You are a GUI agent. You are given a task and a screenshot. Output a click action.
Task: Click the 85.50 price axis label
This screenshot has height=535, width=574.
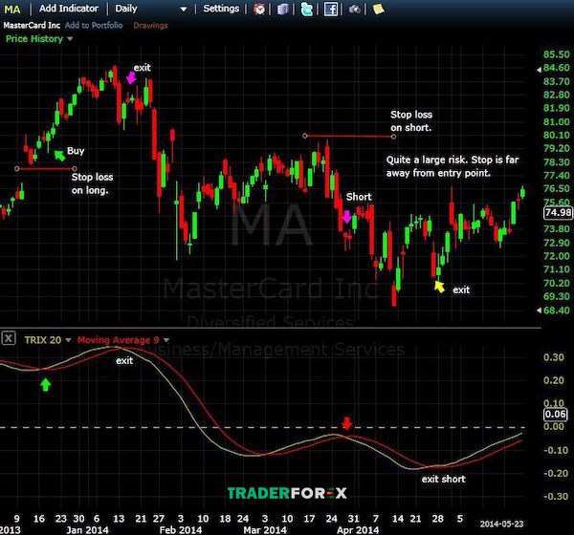(557, 54)
